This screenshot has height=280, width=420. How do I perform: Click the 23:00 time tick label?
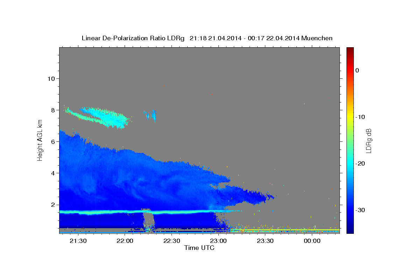click(218, 241)
